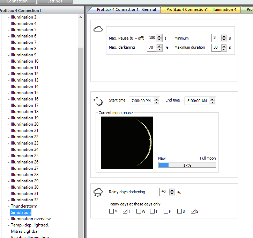Open Temp.-dep. lightred. tree item
This screenshot has width=253, height=238.
30,225
